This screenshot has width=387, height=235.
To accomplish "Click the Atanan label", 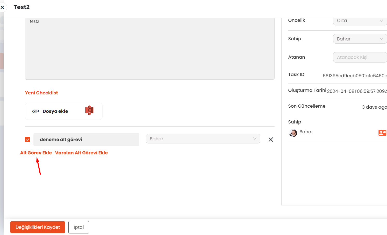I will pos(297,57).
